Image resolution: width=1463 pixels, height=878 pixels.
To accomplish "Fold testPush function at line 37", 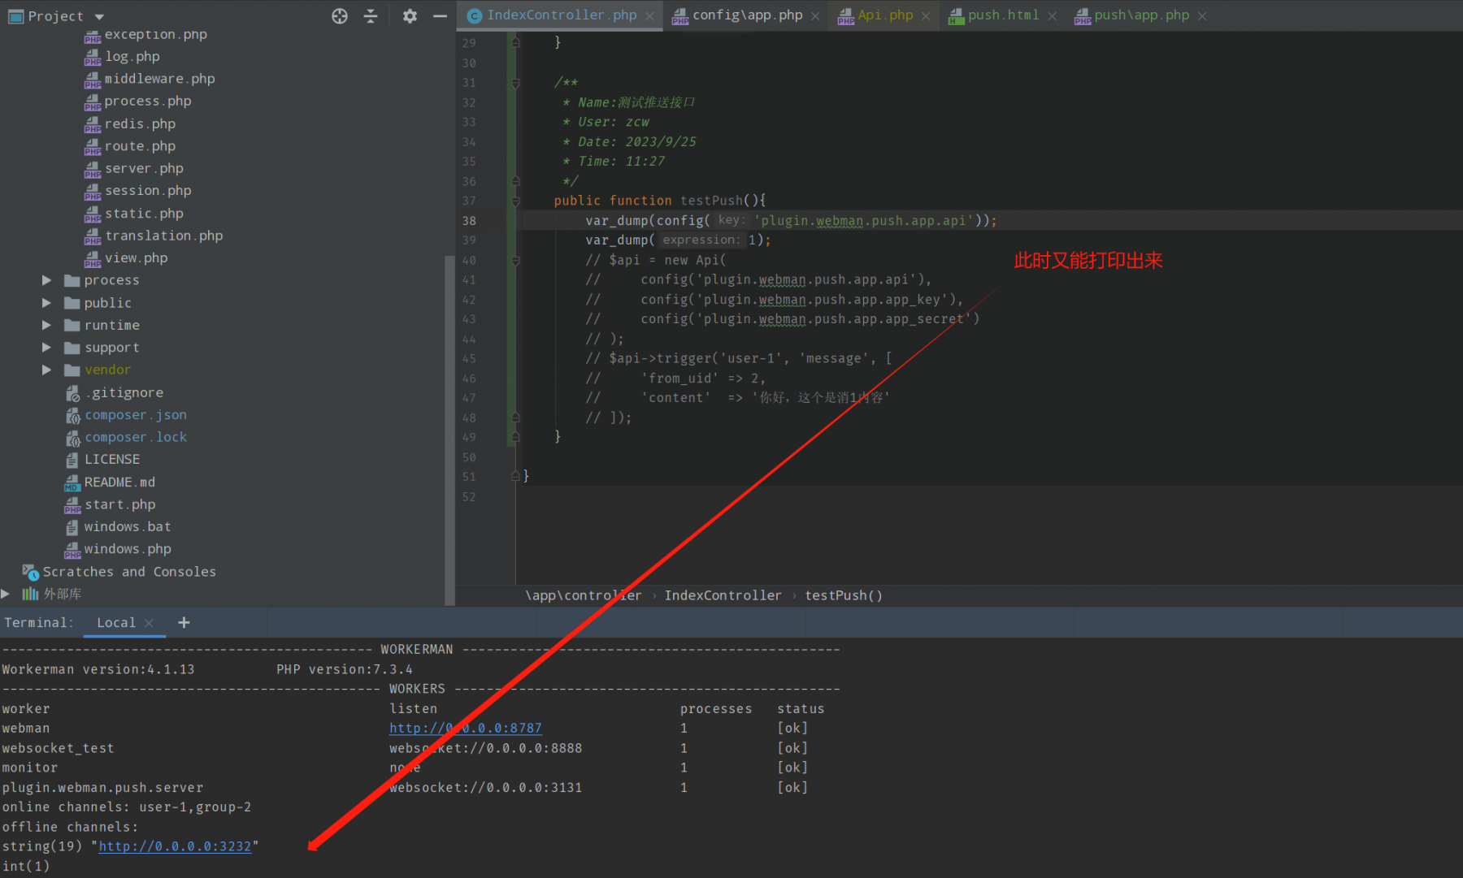I will click(515, 201).
